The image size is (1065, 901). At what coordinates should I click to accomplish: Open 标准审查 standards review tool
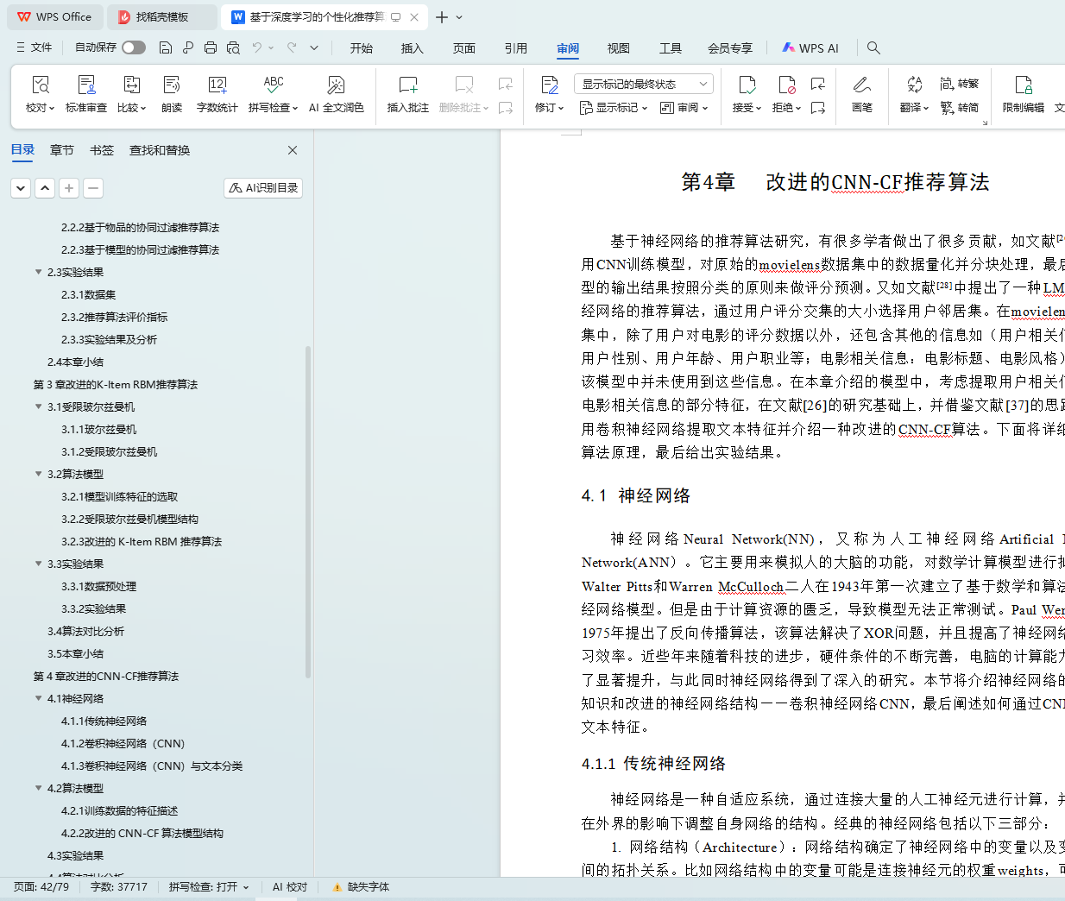tap(86, 85)
